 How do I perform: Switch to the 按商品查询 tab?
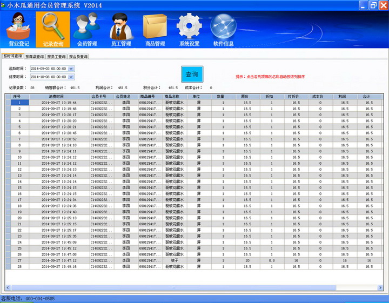coord(35,56)
